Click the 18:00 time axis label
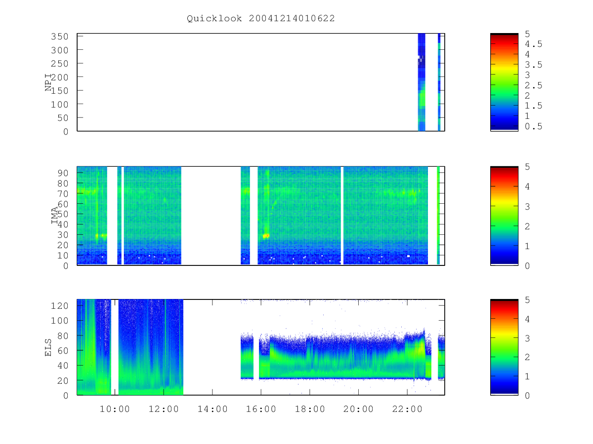 (310, 409)
